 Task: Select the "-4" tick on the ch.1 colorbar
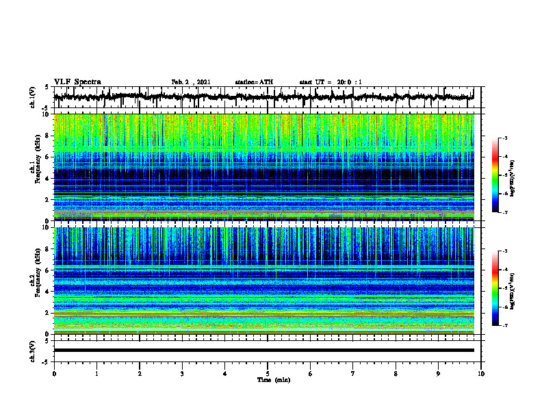[x=504, y=157]
